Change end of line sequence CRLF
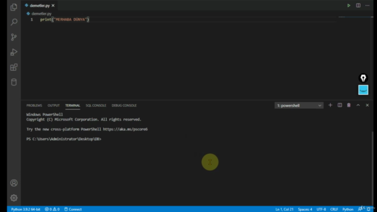 (x=334, y=210)
